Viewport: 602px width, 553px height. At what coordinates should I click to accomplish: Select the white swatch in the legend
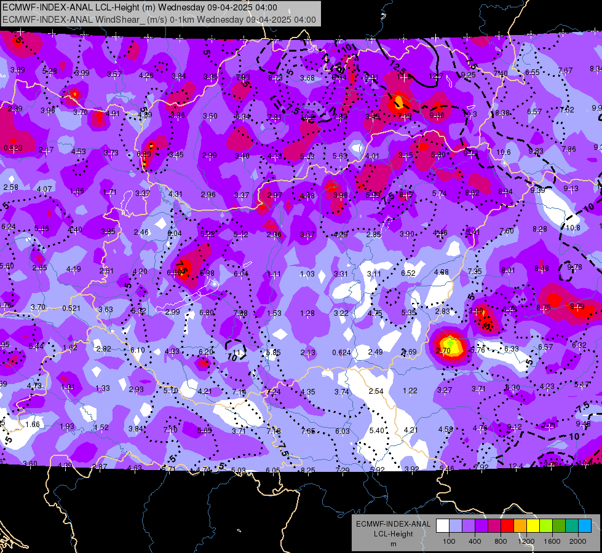(443, 526)
